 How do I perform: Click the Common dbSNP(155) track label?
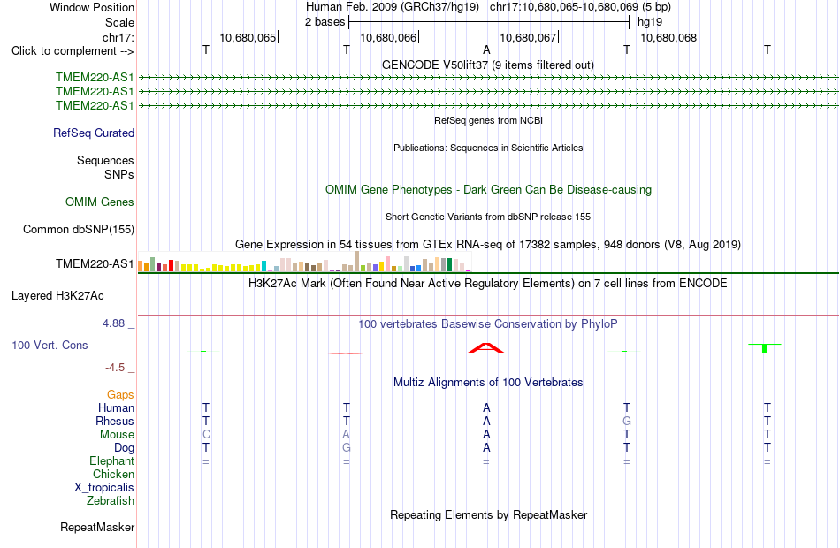[x=79, y=229]
